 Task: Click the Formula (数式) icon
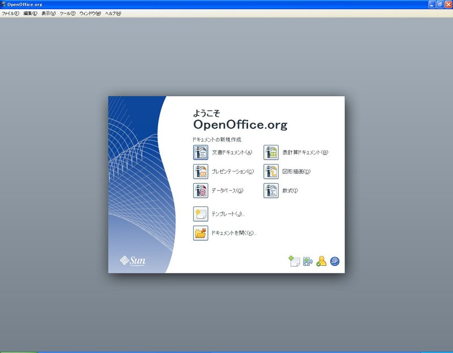pyautogui.click(x=271, y=191)
